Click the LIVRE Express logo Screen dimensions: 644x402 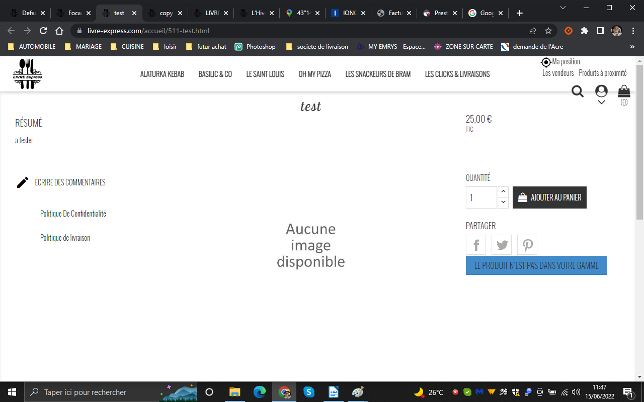(x=27, y=74)
